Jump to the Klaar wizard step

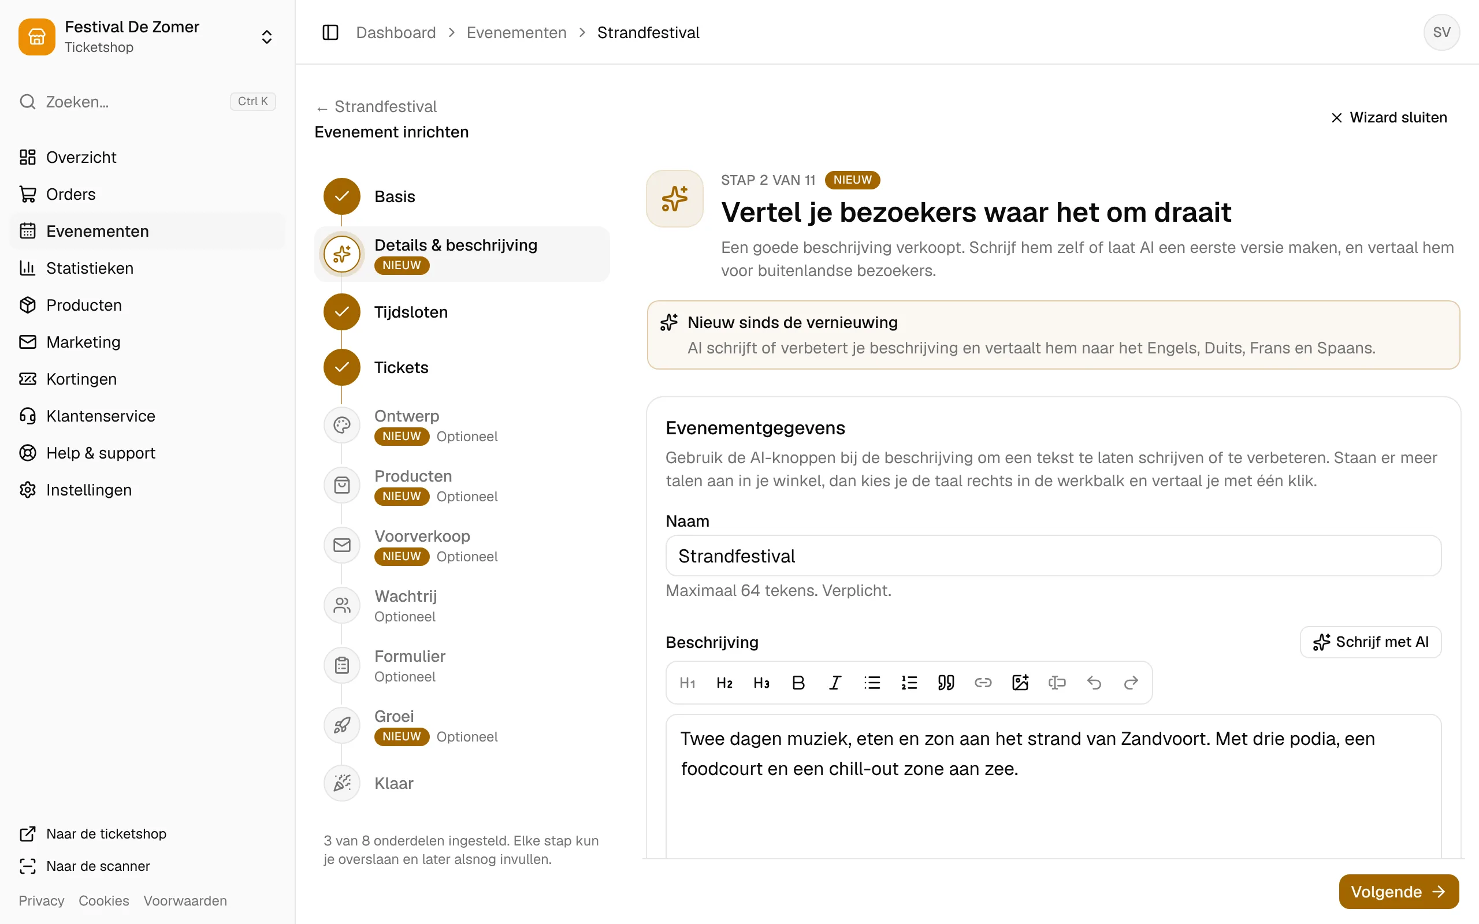(x=462, y=784)
